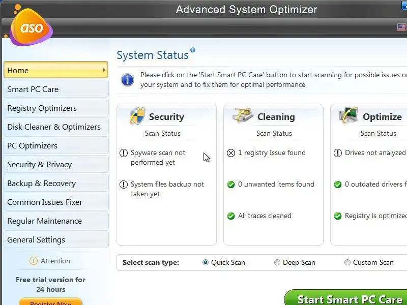Screen dimensions: 407x305
Task: Click 'Registry is optimized' status text
Action: pyautogui.click(x=376, y=216)
